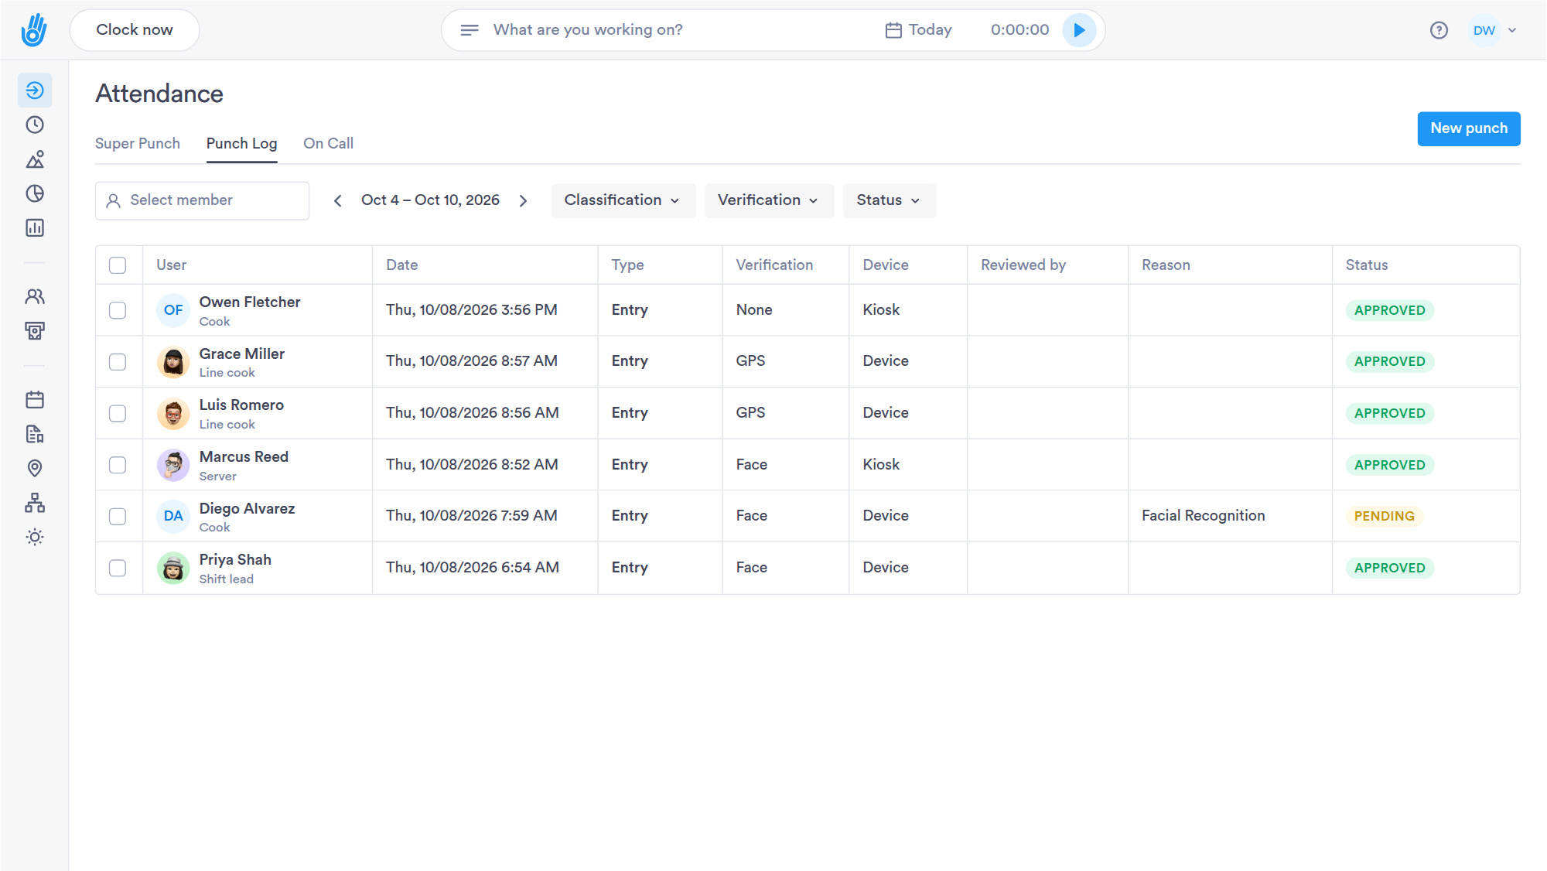
Task: Check the Marcus Reed row checkbox
Action: pos(118,465)
